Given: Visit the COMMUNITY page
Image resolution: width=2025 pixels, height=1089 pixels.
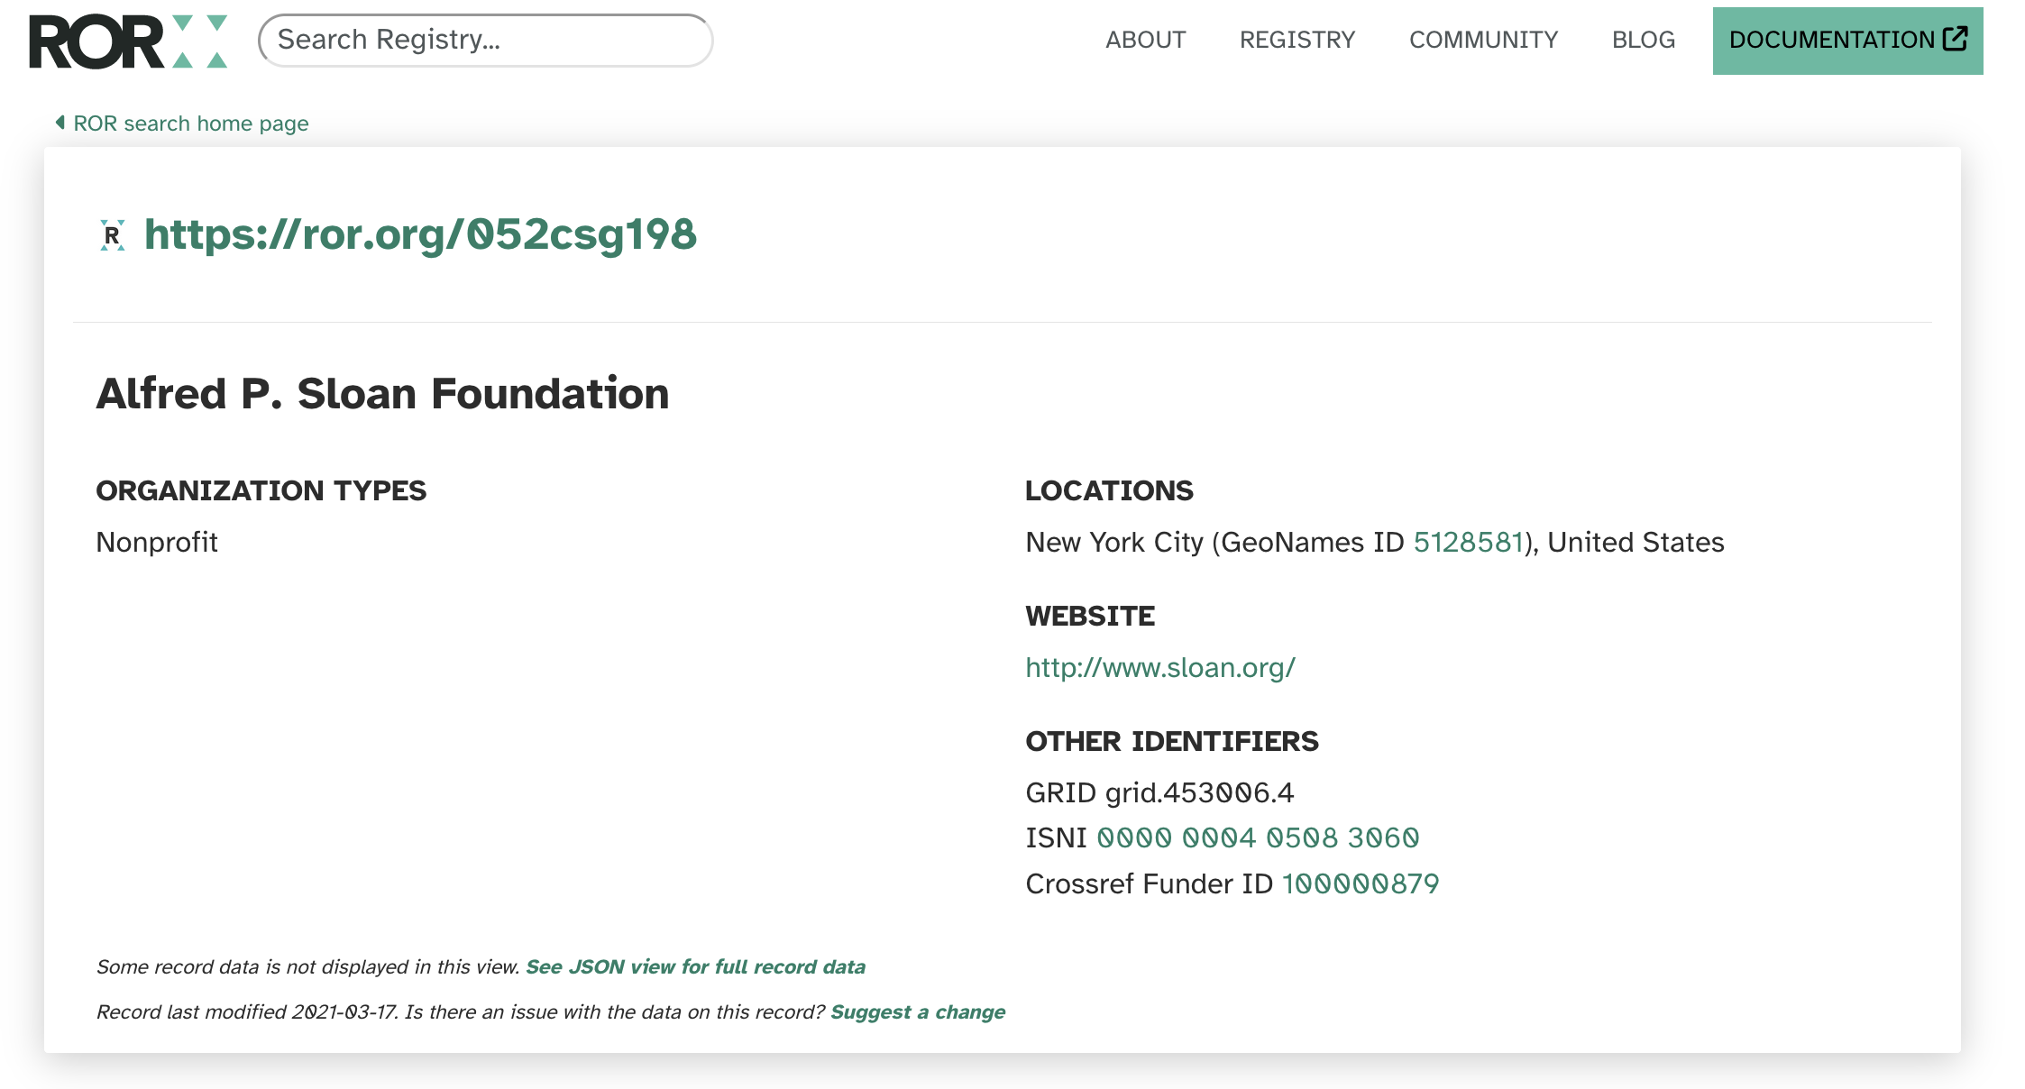Looking at the screenshot, I should [x=1483, y=40].
